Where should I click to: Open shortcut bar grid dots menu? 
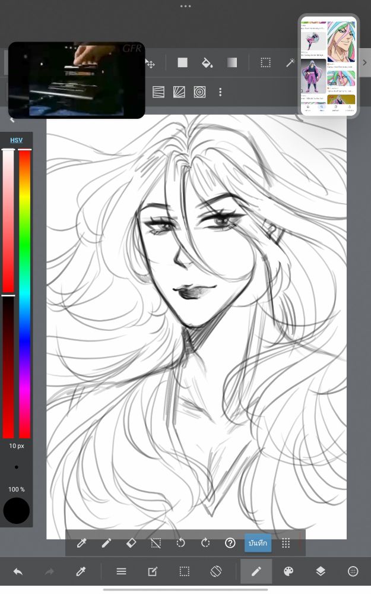(286, 543)
